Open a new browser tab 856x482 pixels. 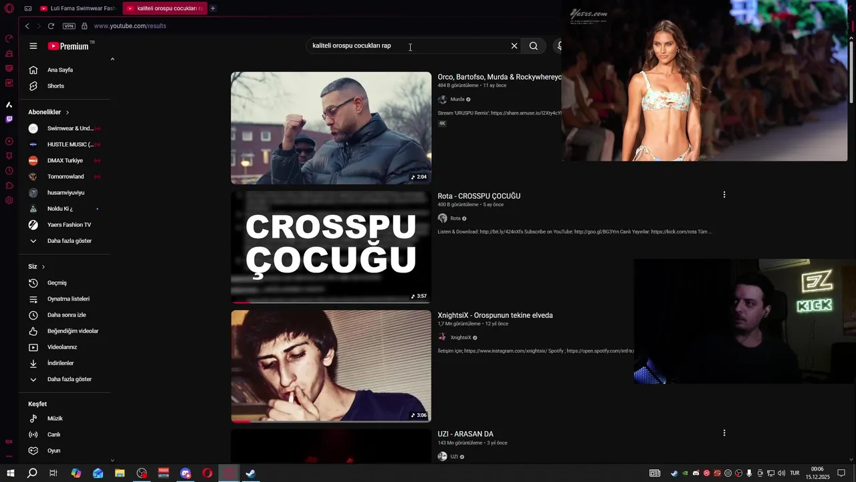(x=213, y=9)
